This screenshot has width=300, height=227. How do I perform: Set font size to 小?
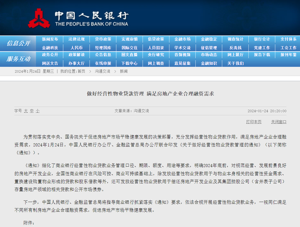point(38,111)
